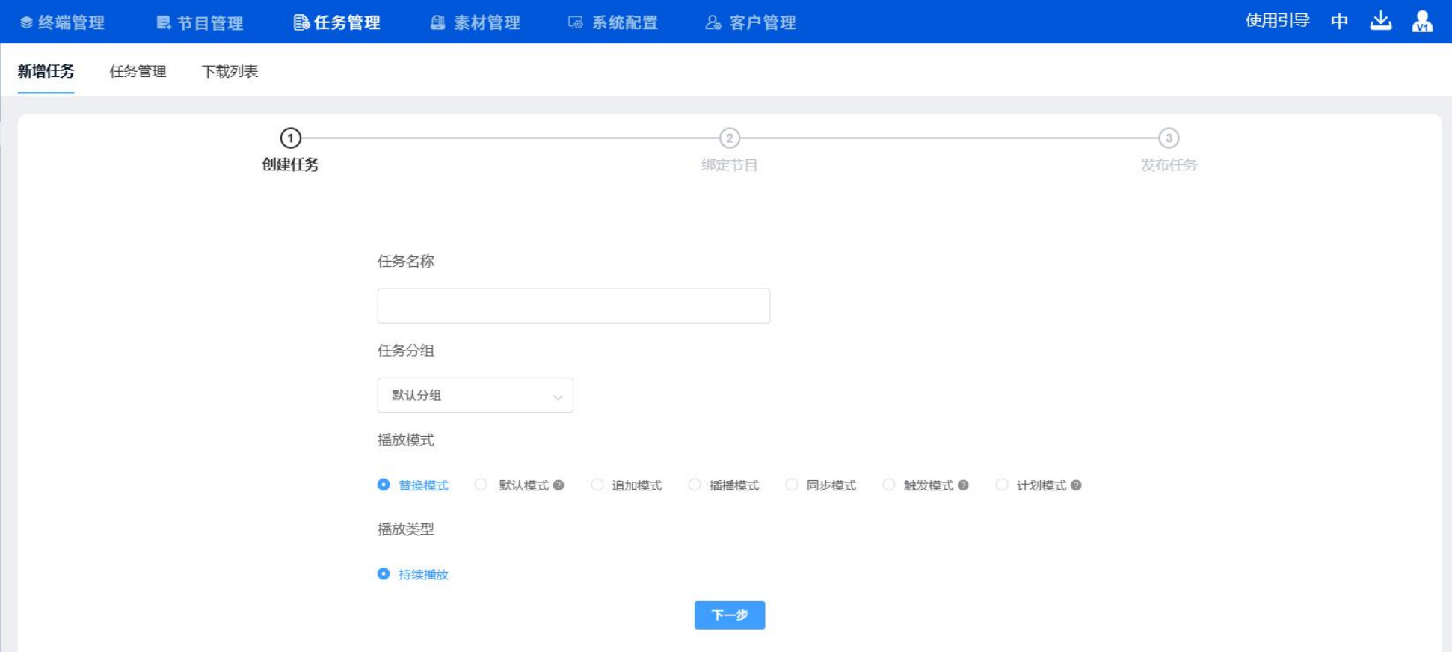The height and width of the screenshot is (652, 1452).
Task: Choose the 同步模式 play mode
Action: pyautogui.click(x=792, y=485)
